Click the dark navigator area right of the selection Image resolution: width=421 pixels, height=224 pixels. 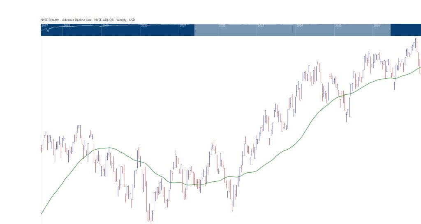click(x=405, y=30)
